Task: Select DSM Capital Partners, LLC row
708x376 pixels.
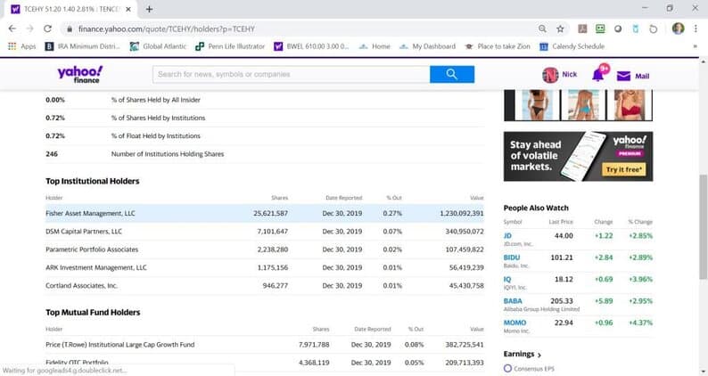Action: click(265, 231)
